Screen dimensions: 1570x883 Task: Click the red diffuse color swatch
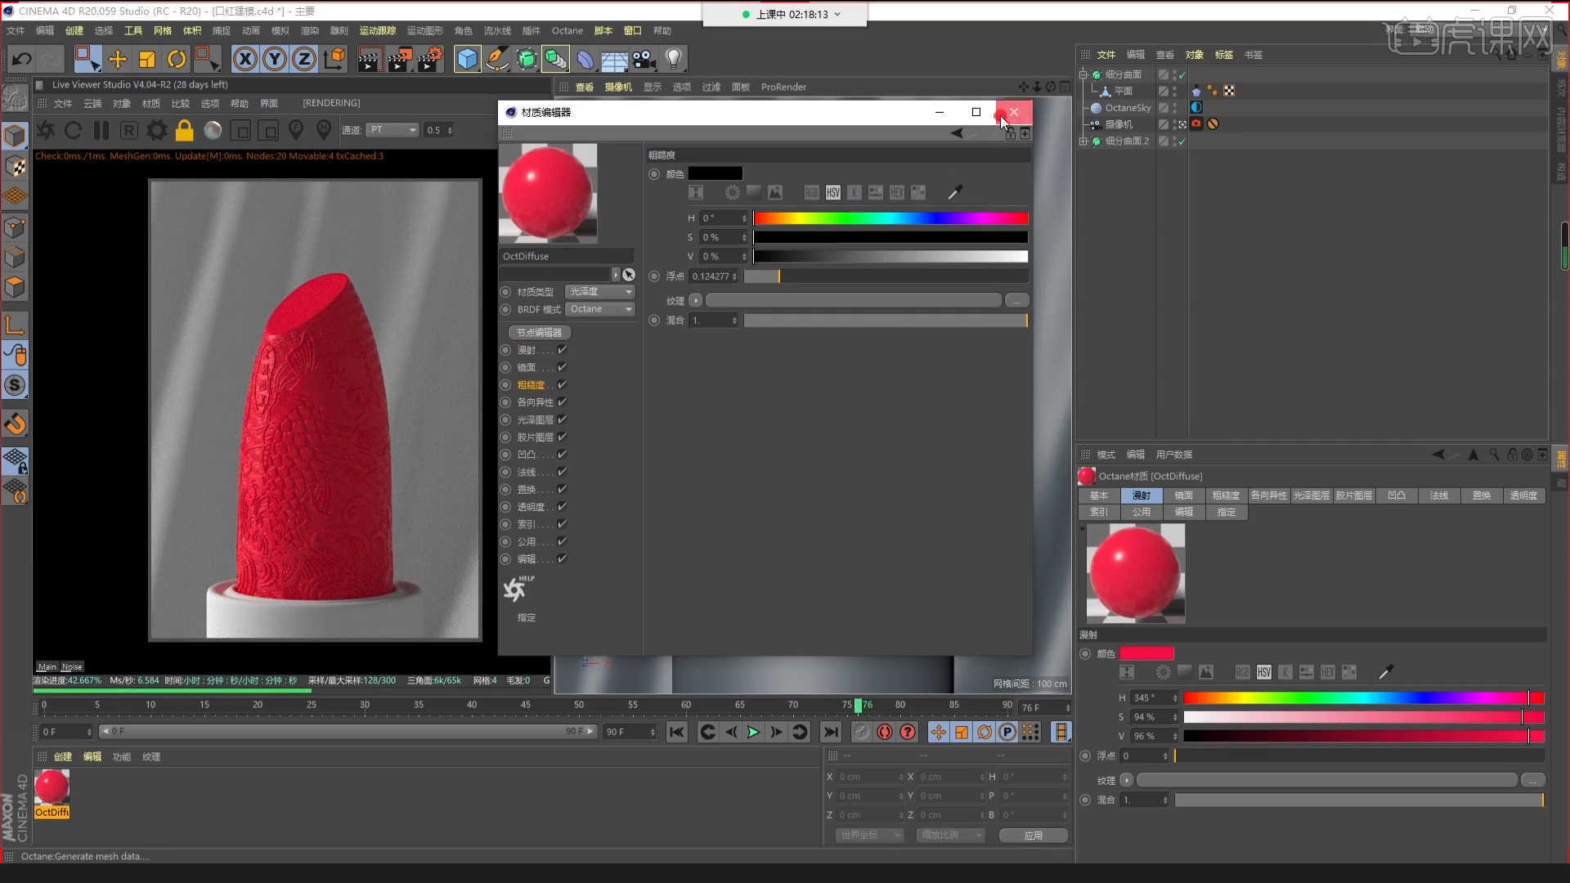(x=1146, y=654)
